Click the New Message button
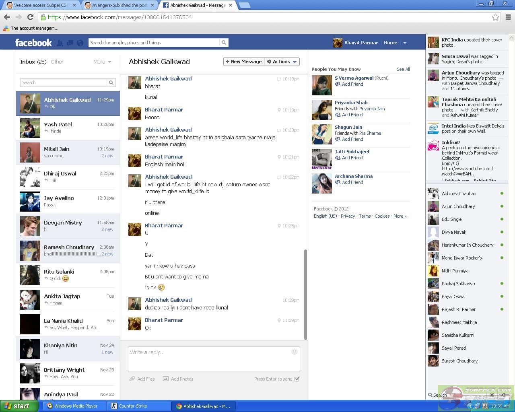Screen dimensions: 515x412 244,62
